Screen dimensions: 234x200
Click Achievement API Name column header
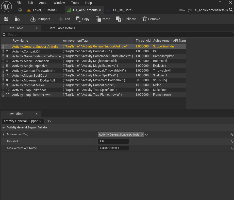click(x=169, y=41)
